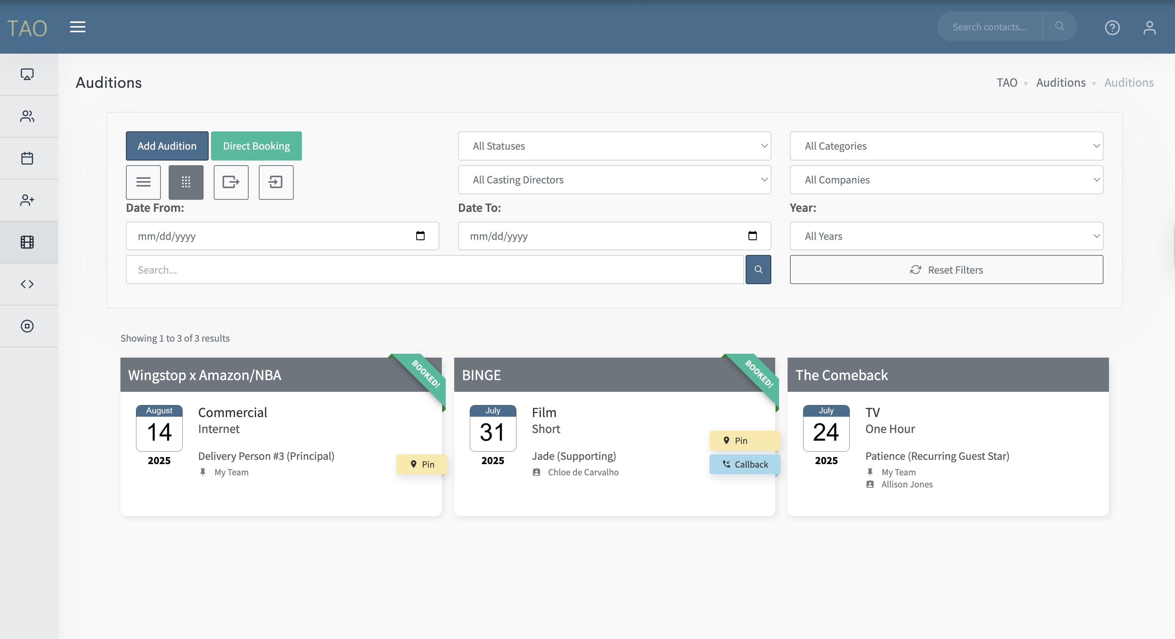
Task: Click the contacts people sidebar icon
Action: [x=27, y=116]
